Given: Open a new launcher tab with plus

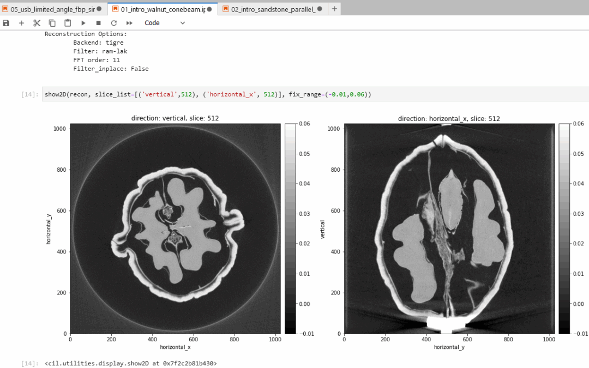Looking at the screenshot, I should click(334, 9).
